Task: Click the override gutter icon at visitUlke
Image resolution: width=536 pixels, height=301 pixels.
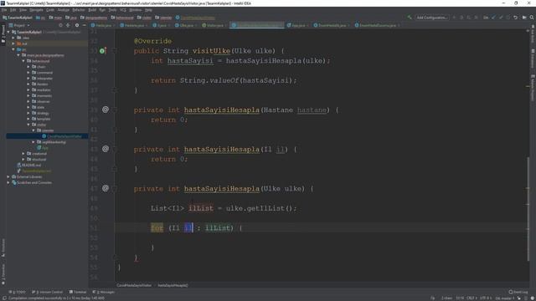Action: point(102,51)
